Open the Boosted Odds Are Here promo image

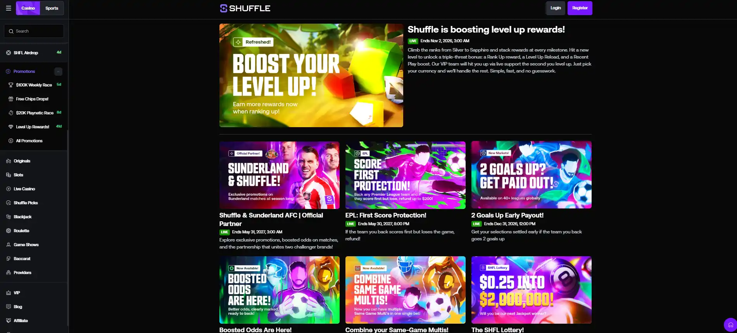point(280,290)
